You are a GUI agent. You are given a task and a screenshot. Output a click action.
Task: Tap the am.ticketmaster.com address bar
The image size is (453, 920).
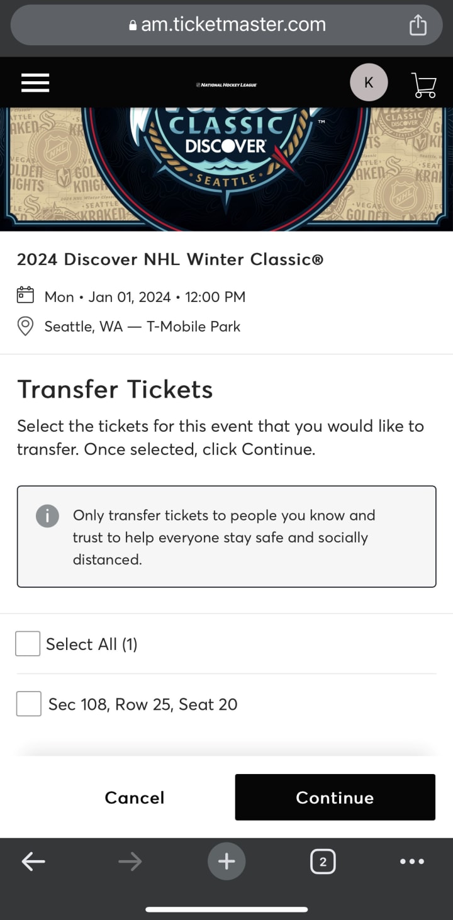pyautogui.click(x=226, y=25)
